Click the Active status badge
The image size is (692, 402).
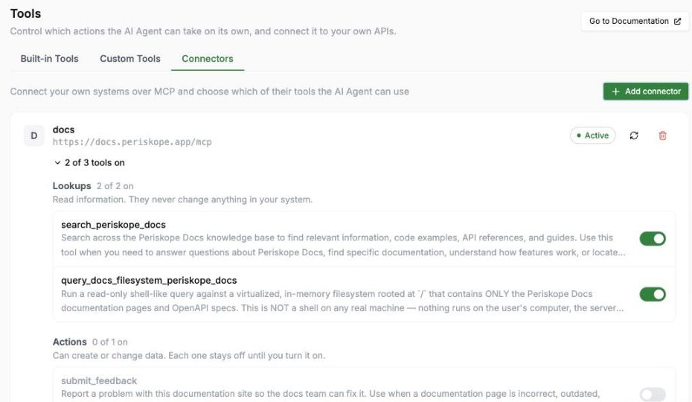(593, 135)
